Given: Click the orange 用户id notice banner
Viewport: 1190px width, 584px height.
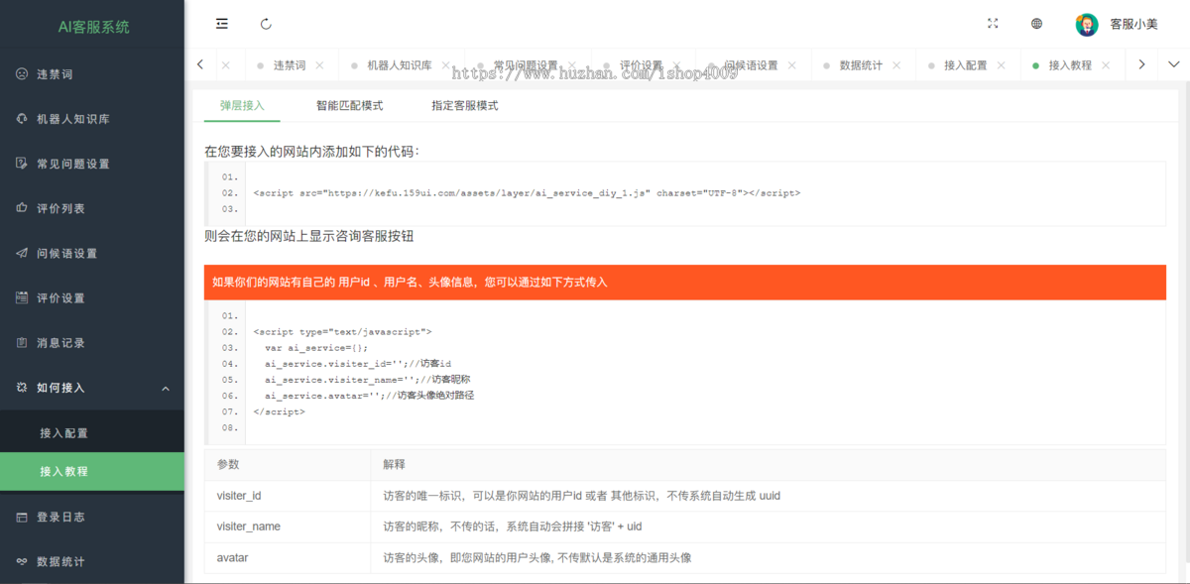Looking at the screenshot, I should point(685,283).
